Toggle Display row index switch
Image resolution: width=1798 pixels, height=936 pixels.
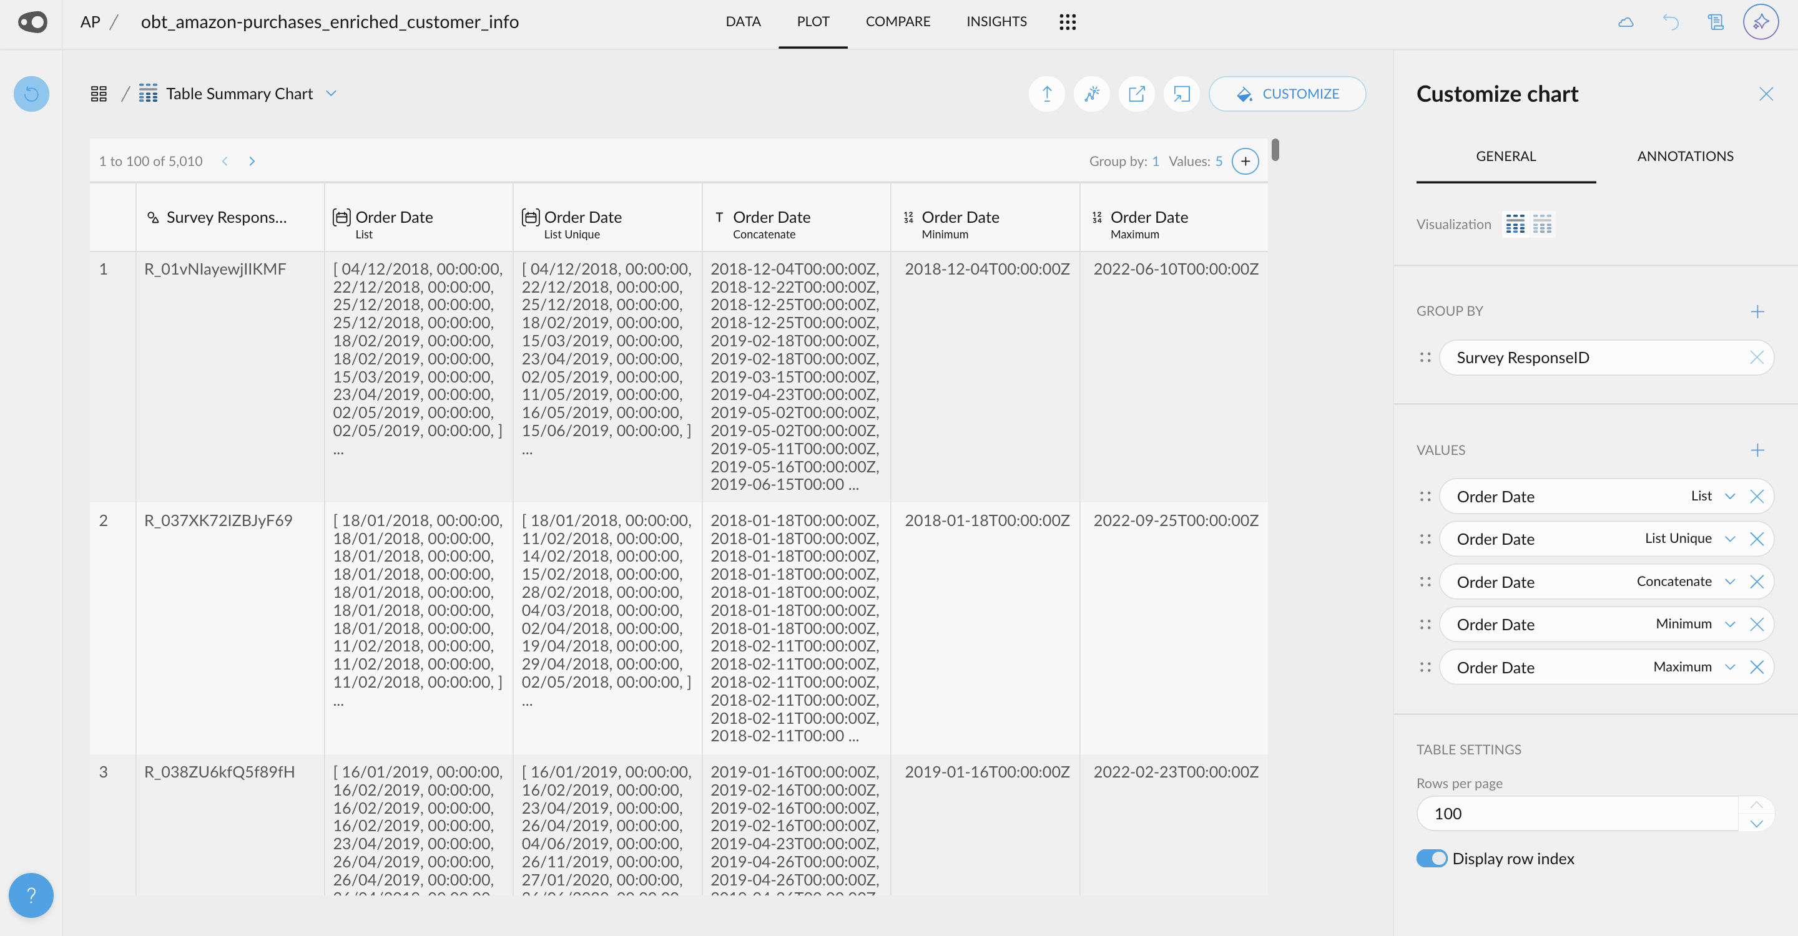[x=1432, y=859]
